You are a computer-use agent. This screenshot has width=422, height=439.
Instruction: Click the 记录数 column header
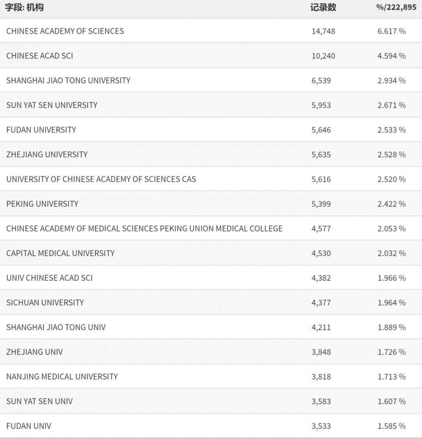(x=323, y=7)
